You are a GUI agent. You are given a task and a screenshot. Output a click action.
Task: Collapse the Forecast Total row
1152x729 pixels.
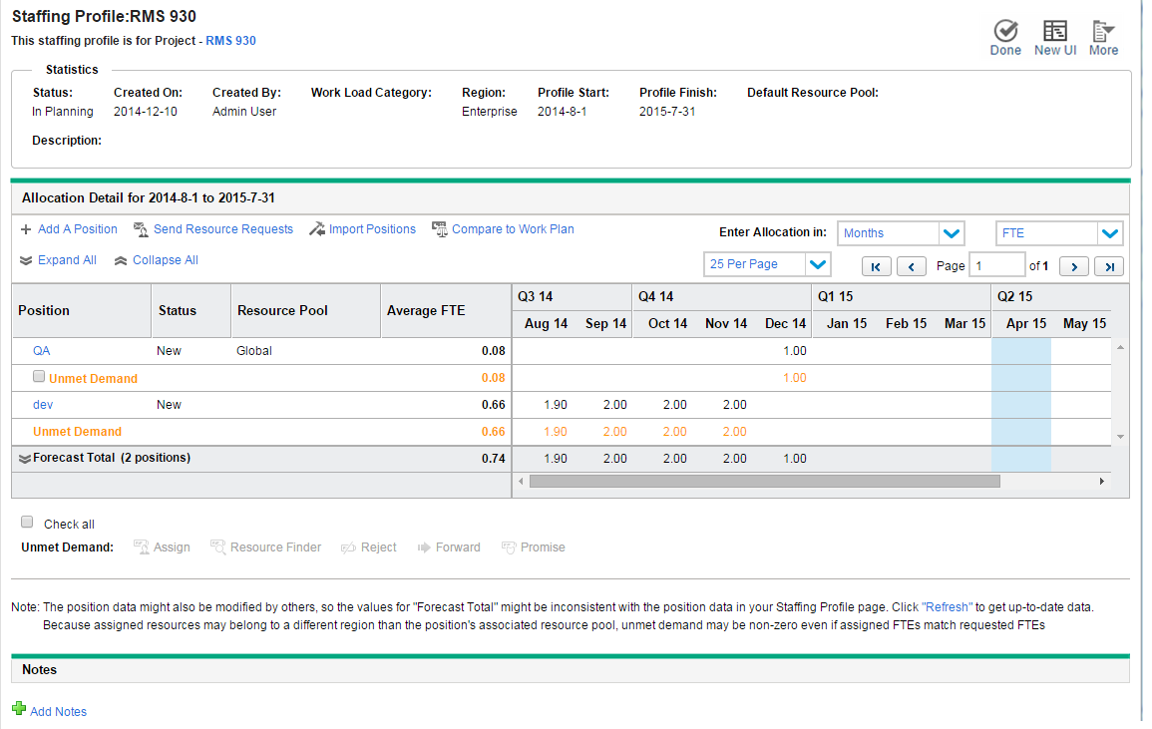25,459
